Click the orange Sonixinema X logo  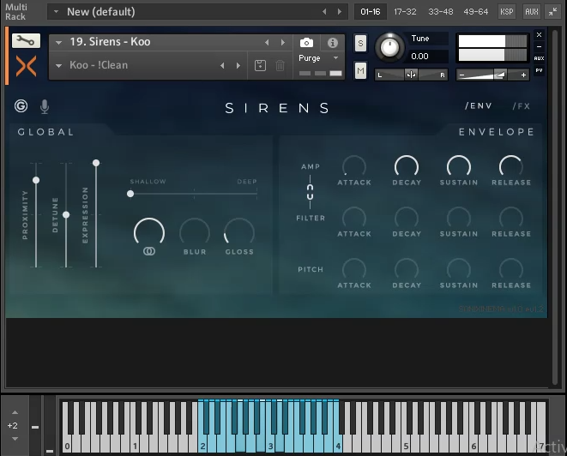tap(26, 66)
